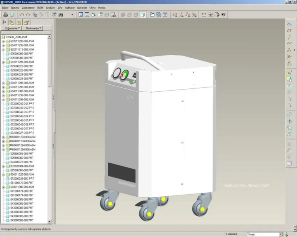The width and height of the screenshot is (297, 237).
Task: Click the Undo arrow icon
Action: click(22, 14)
